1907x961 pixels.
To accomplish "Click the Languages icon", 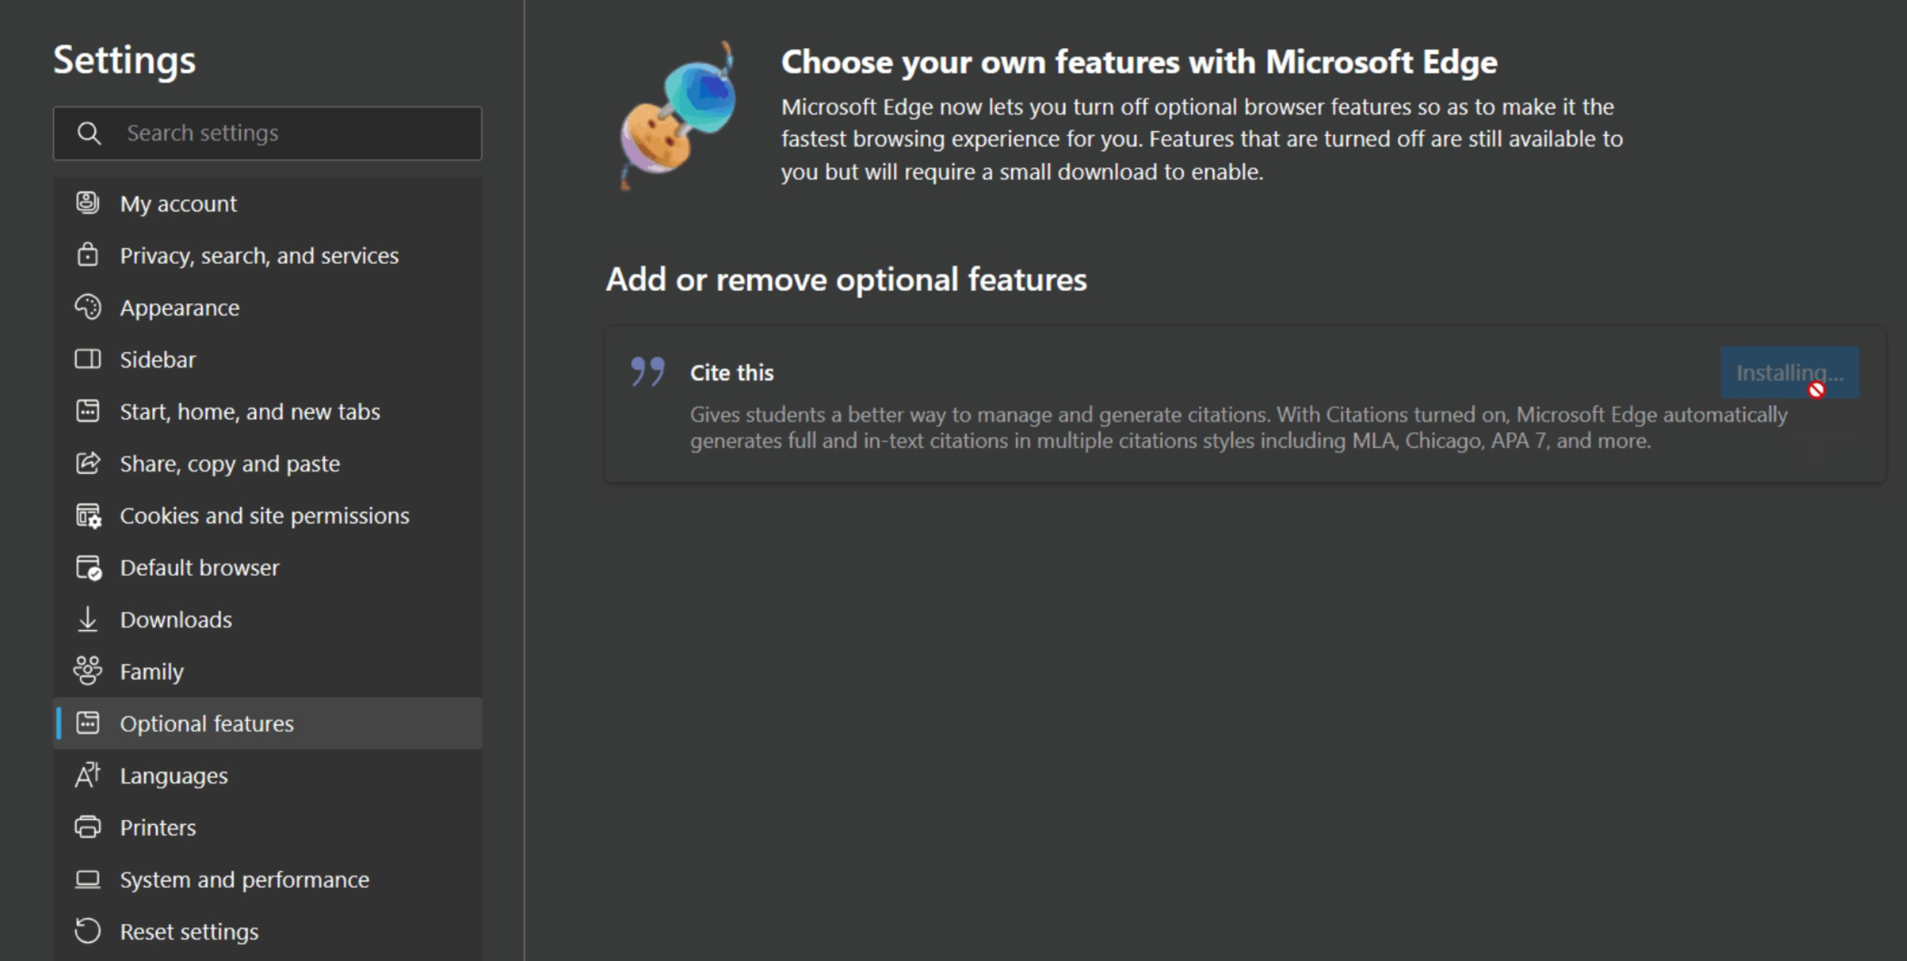I will click(x=88, y=776).
